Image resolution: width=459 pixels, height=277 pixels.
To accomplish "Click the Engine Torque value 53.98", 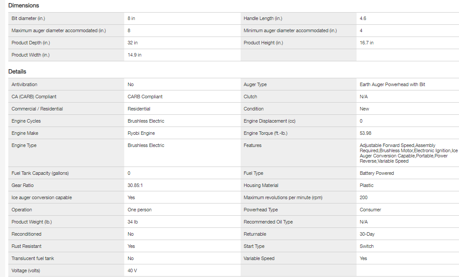I will (x=366, y=133).
